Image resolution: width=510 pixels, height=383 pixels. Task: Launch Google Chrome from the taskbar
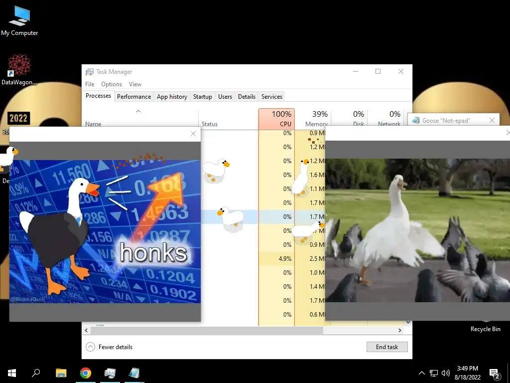click(x=86, y=373)
